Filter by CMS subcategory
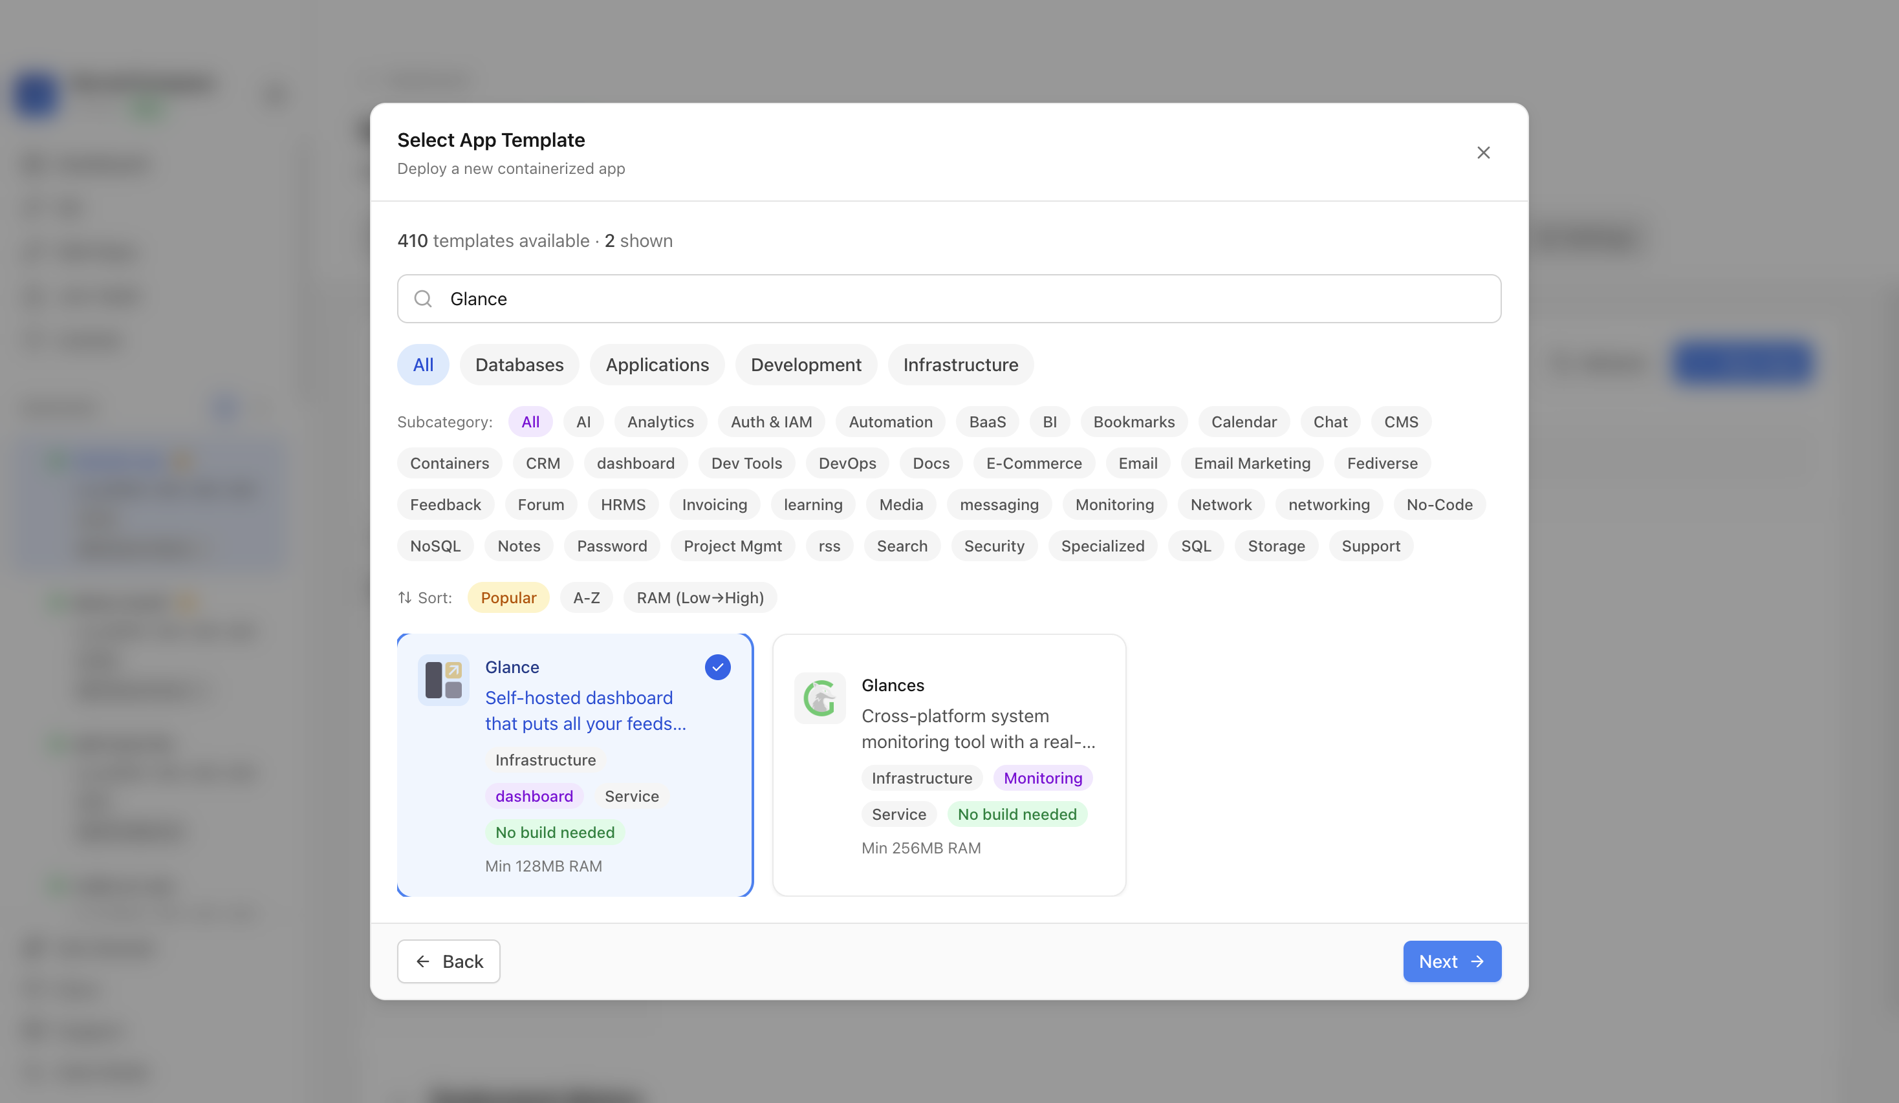The image size is (1899, 1103). 1401,422
